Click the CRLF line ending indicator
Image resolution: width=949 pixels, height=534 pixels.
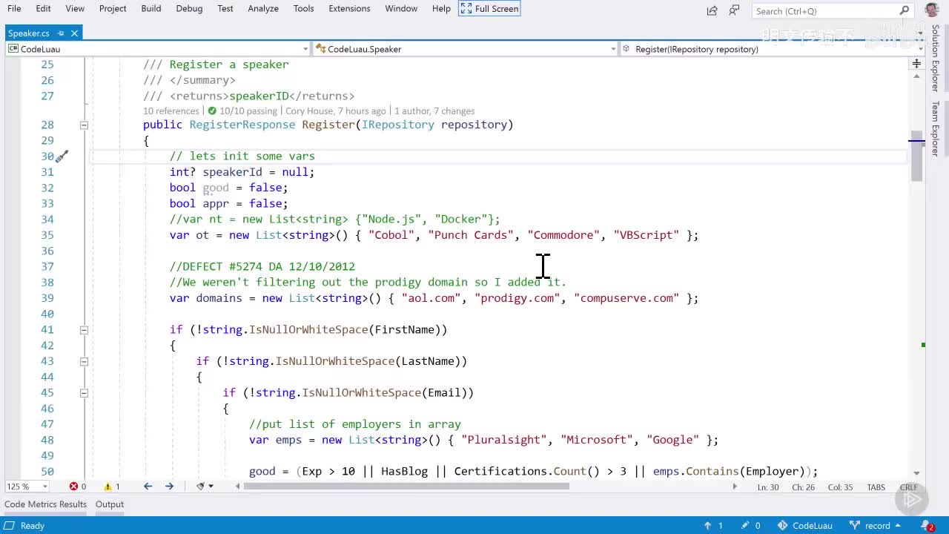(x=908, y=487)
